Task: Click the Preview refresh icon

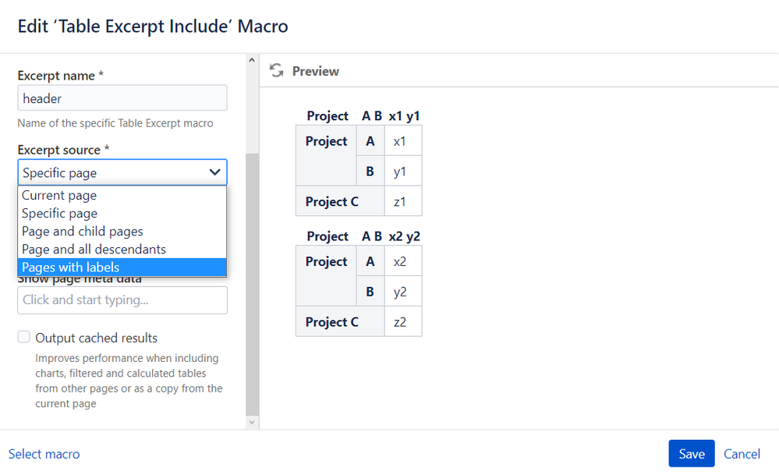Action: [277, 71]
